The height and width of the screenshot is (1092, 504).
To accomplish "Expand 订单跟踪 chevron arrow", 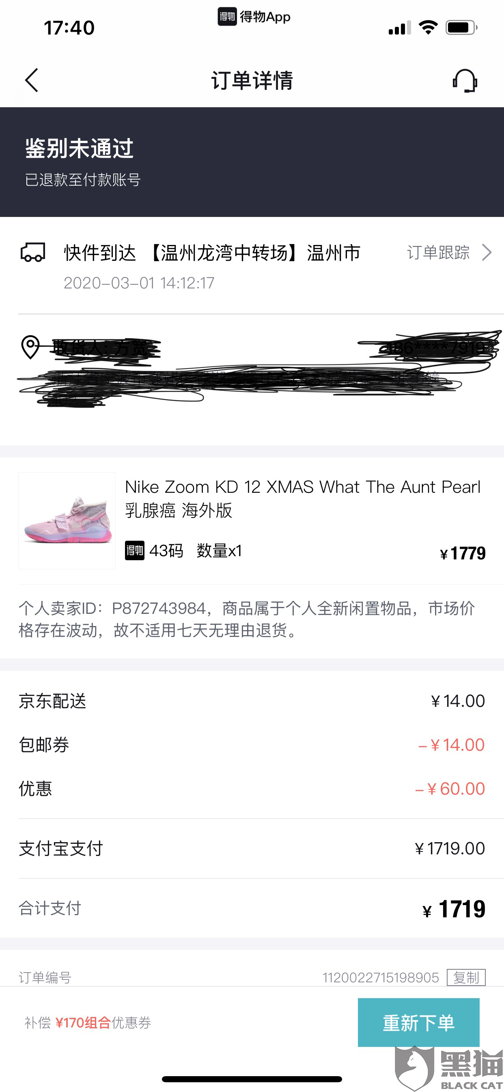I will (487, 253).
